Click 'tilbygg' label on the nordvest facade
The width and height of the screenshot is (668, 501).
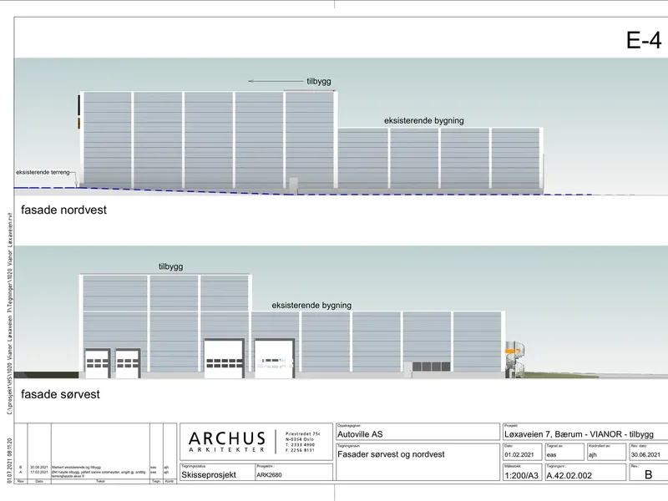click(319, 81)
